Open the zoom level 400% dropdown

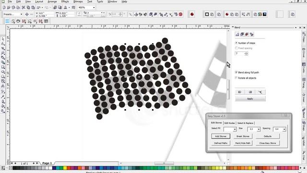click(x=94, y=8)
